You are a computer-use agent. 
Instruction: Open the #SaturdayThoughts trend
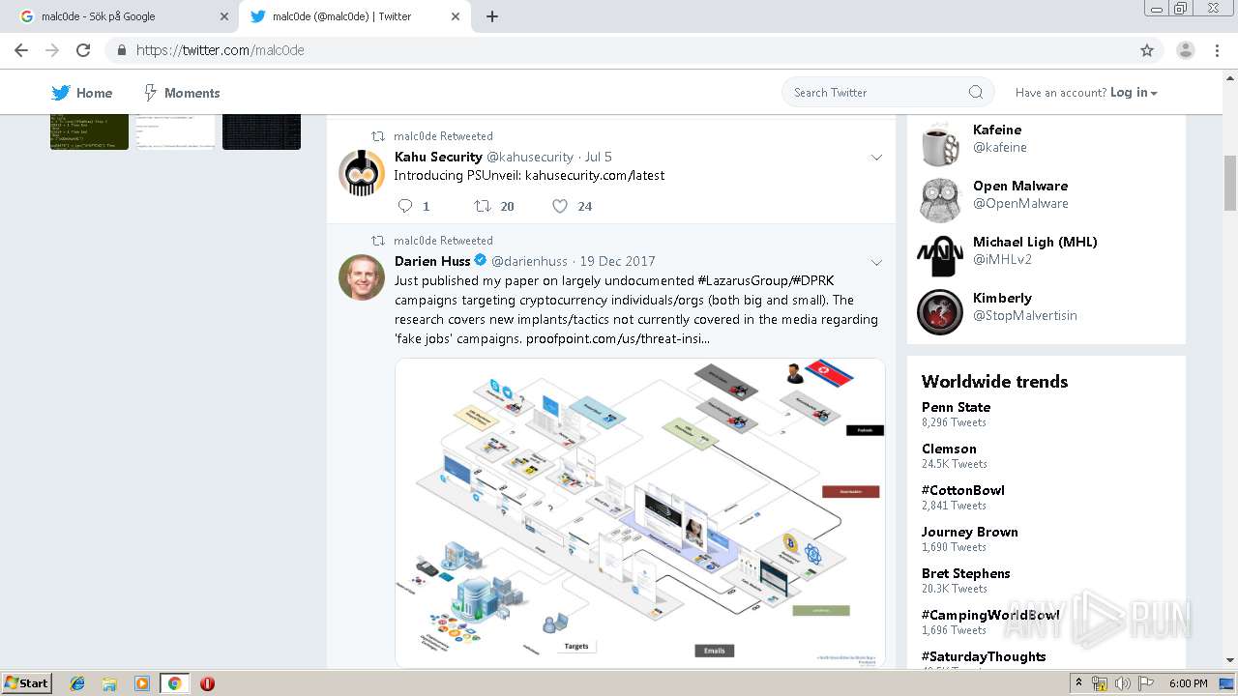[x=984, y=656]
